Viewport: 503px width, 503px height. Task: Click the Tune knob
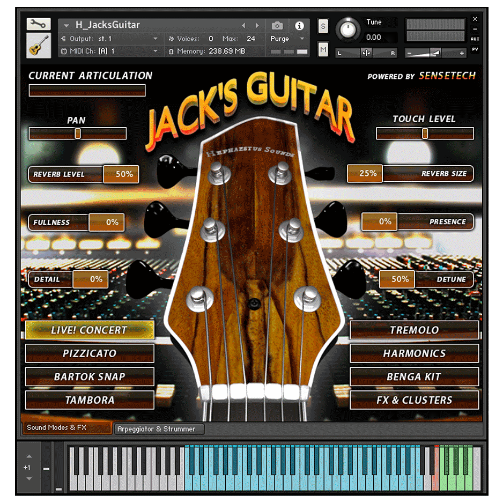348,30
